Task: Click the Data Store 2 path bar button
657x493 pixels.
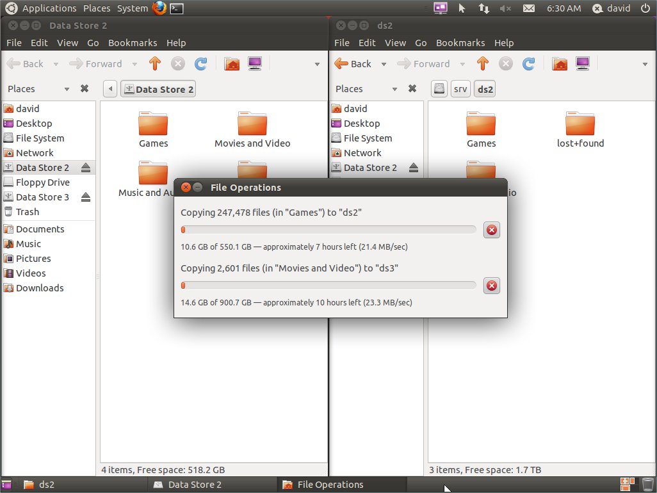Action: click(158, 89)
